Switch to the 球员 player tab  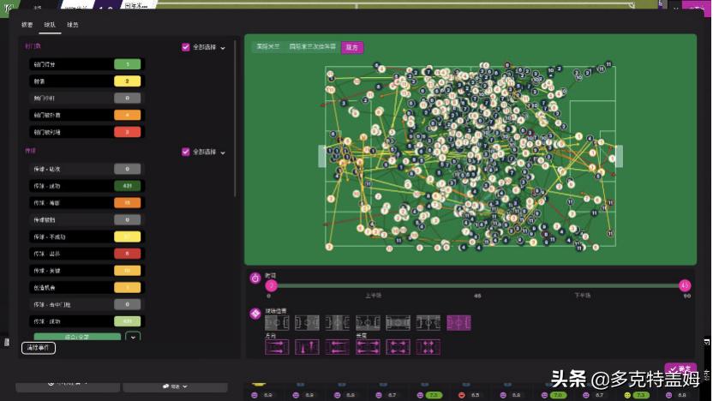coord(73,25)
